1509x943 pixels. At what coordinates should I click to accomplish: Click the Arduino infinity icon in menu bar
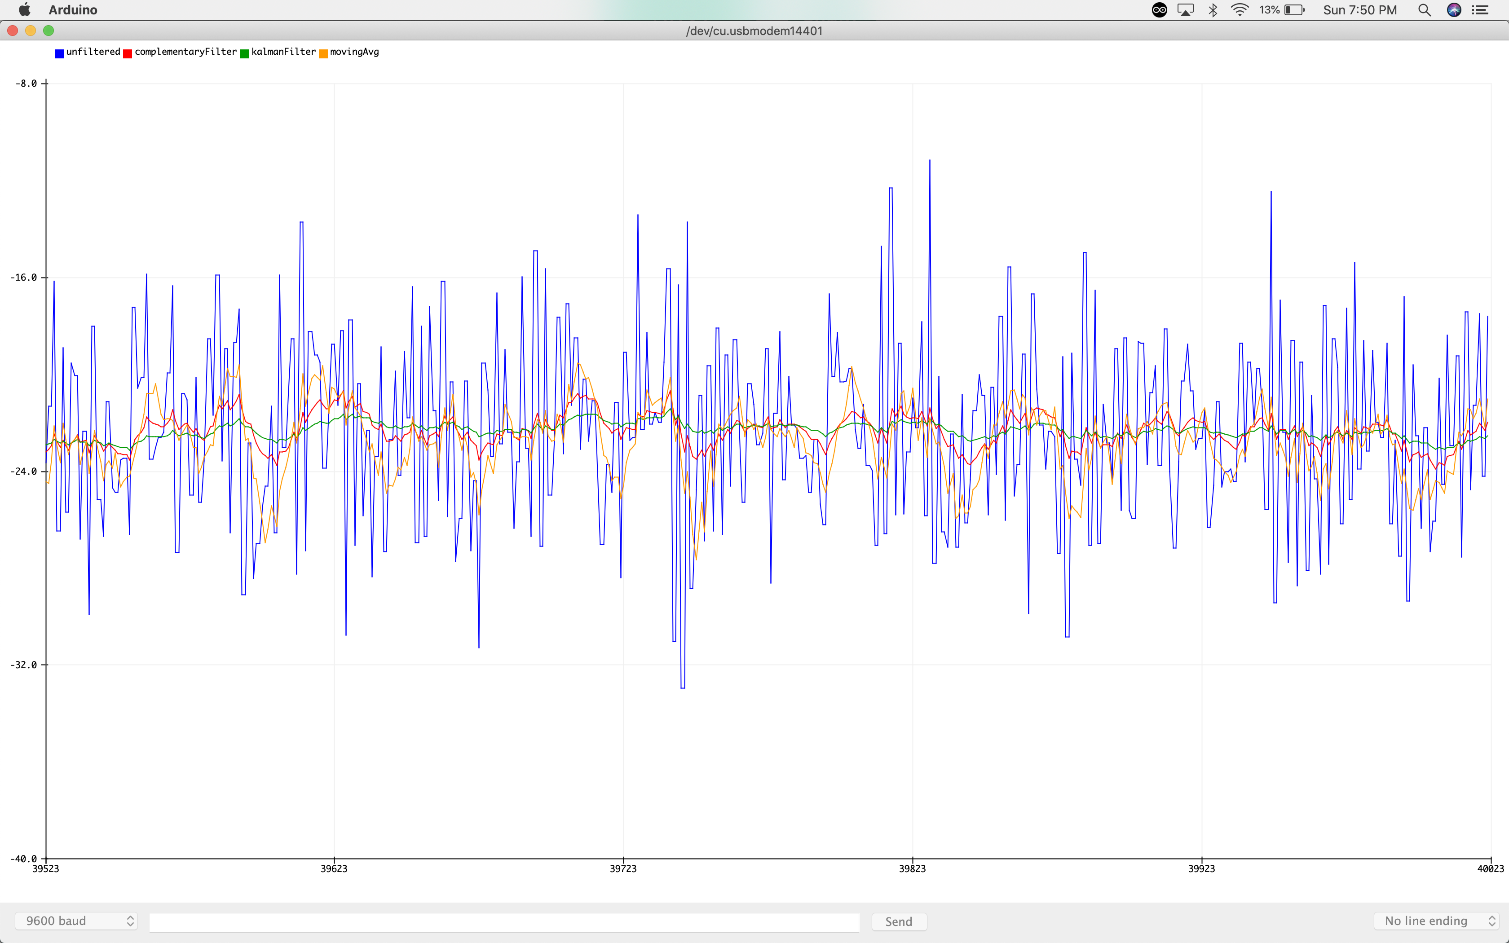[1159, 10]
